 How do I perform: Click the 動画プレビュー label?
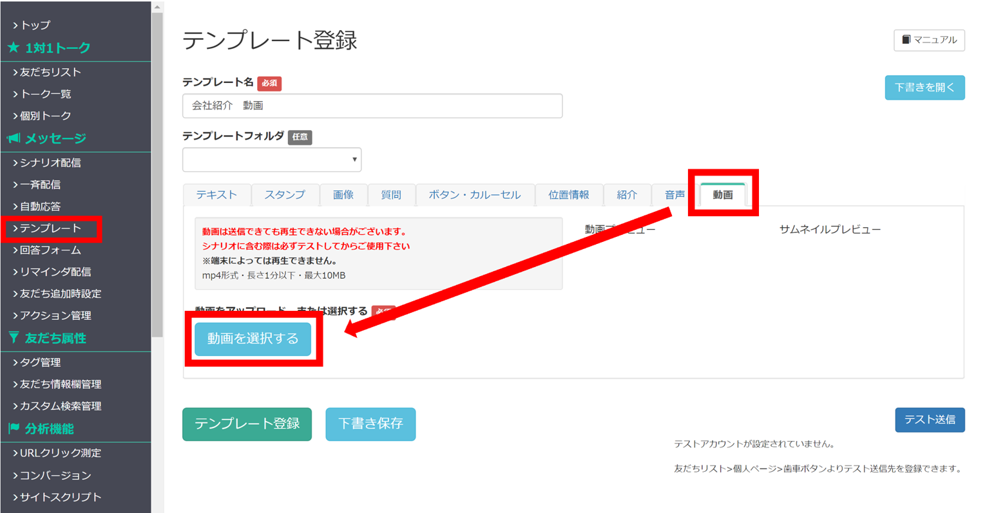click(620, 229)
